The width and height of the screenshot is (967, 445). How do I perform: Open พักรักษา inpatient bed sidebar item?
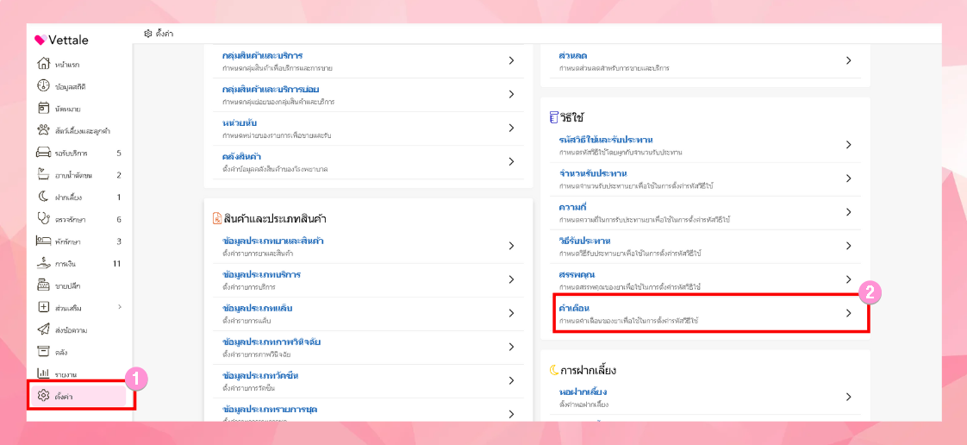[x=79, y=241]
